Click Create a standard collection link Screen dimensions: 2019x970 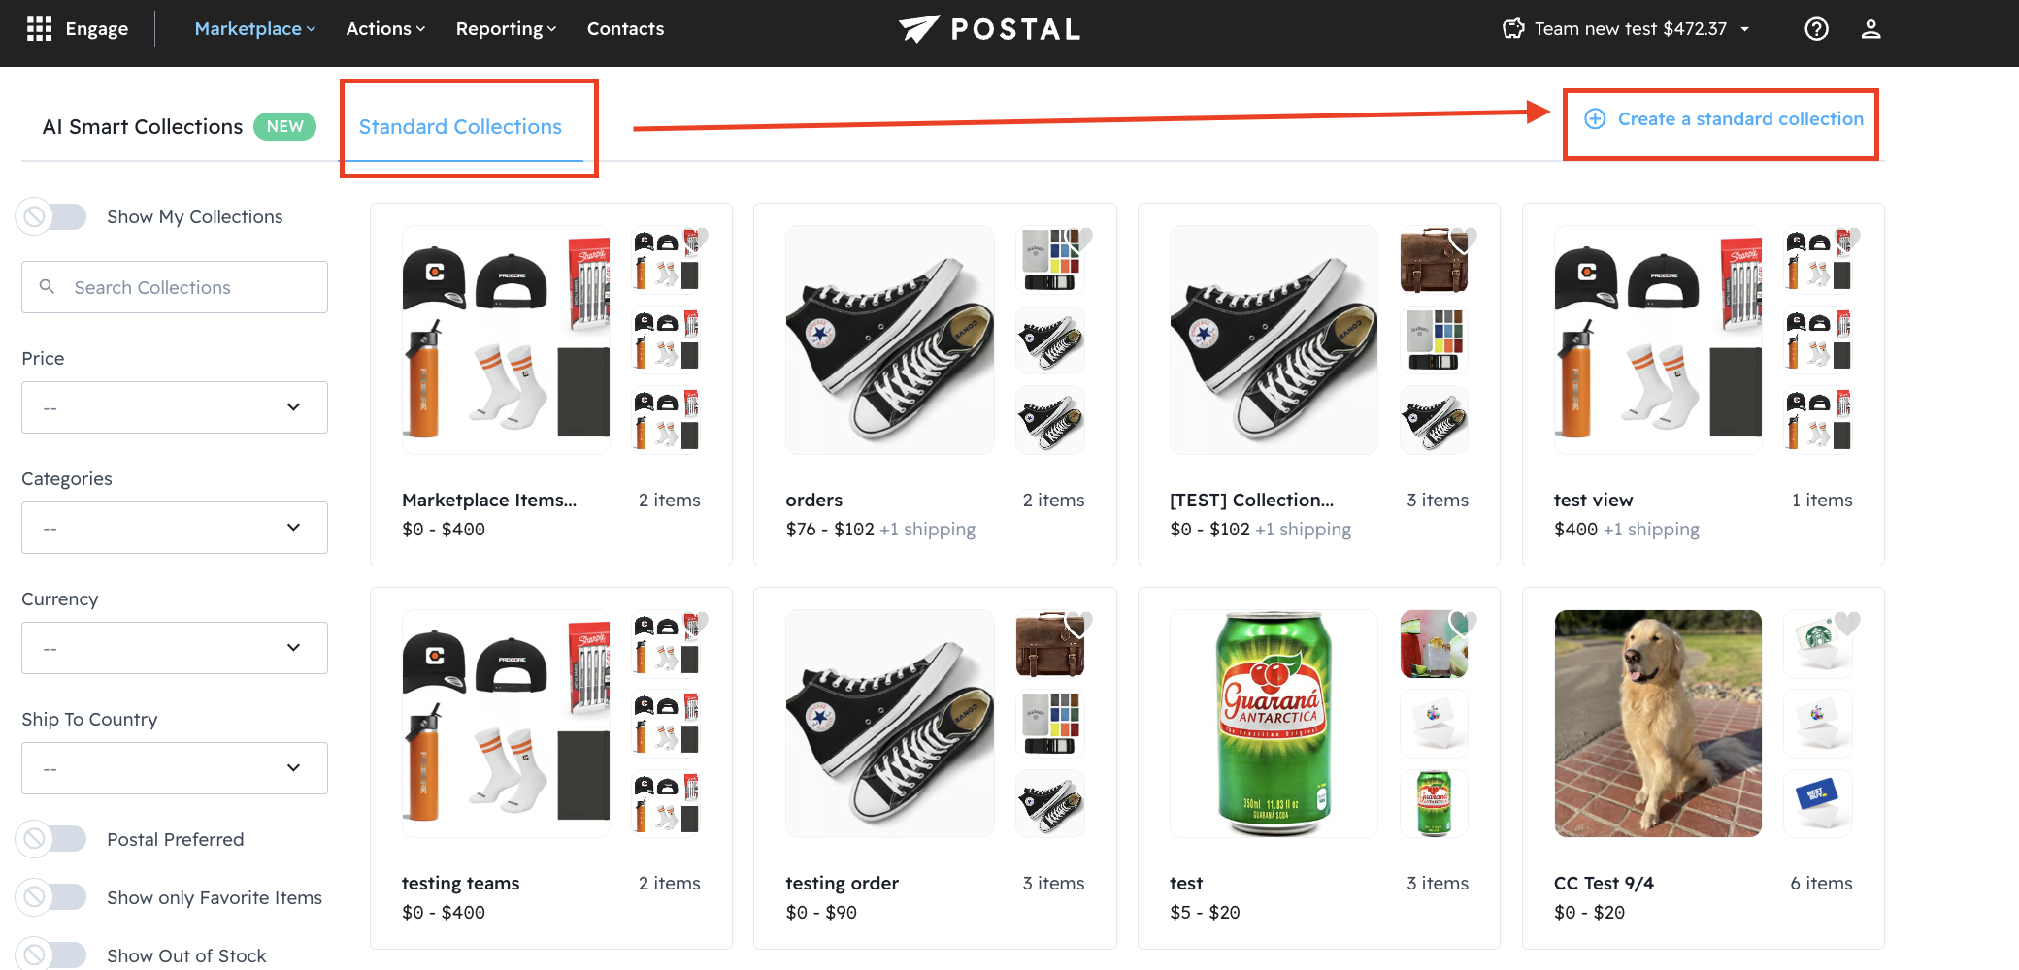point(1739,119)
